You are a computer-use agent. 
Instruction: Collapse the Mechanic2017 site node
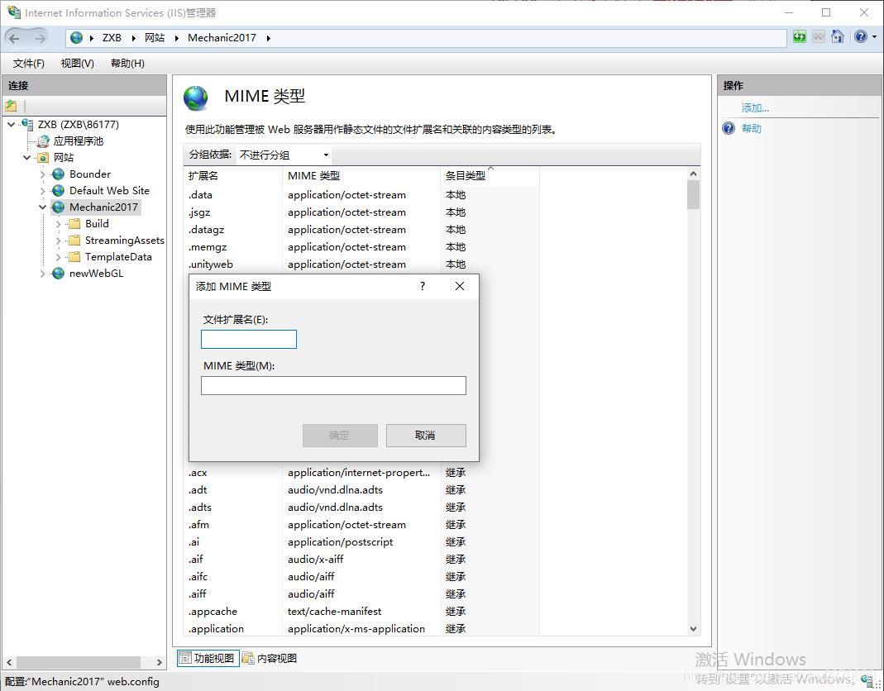[43, 207]
